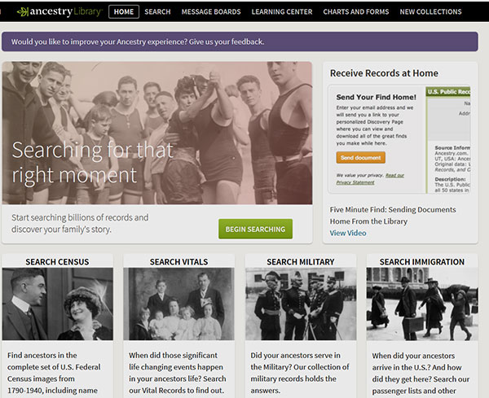Click the View Video link
489x398 pixels.
tap(348, 233)
